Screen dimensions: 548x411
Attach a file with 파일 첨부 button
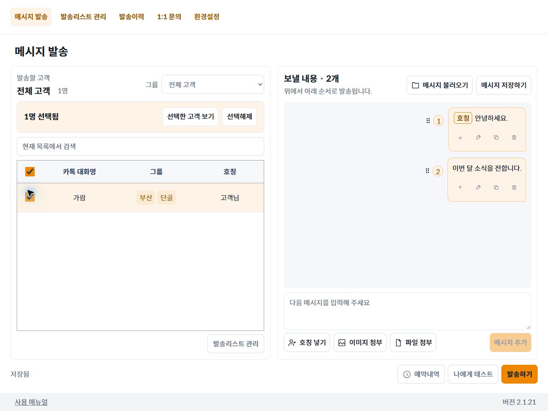pyautogui.click(x=413, y=342)
